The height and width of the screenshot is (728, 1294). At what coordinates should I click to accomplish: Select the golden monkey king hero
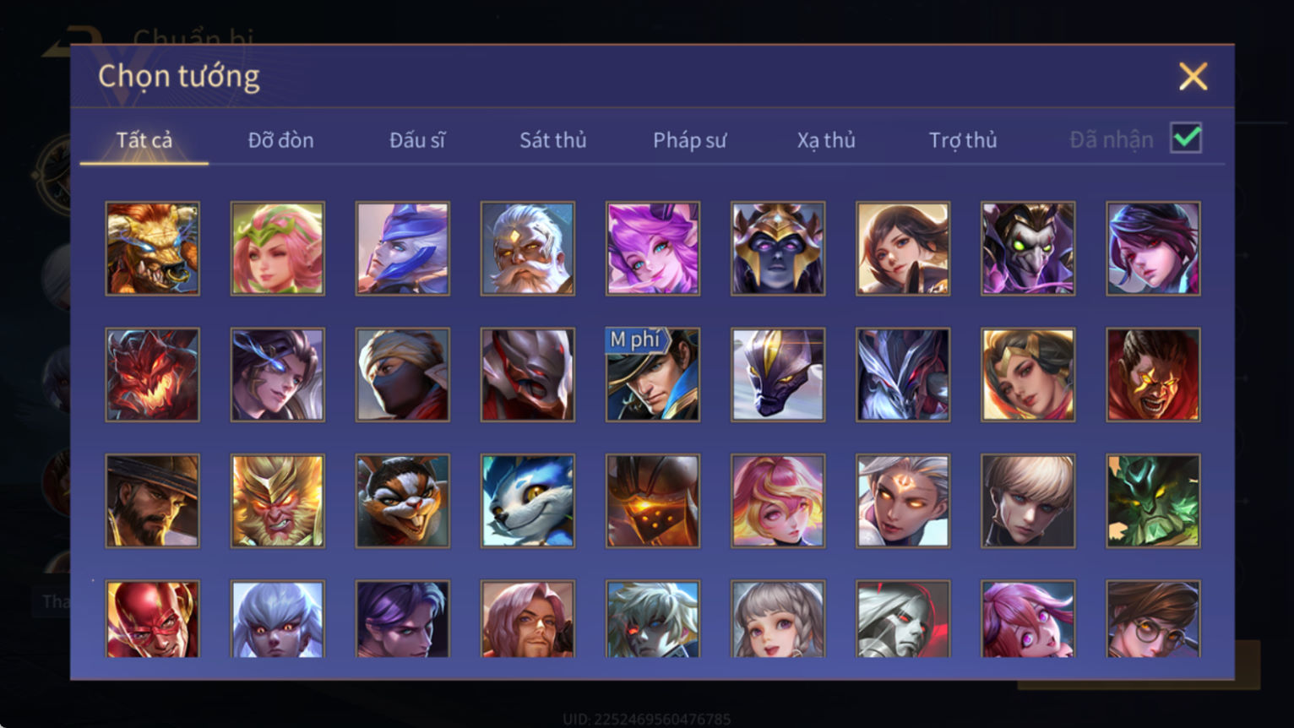coord(278,501)
